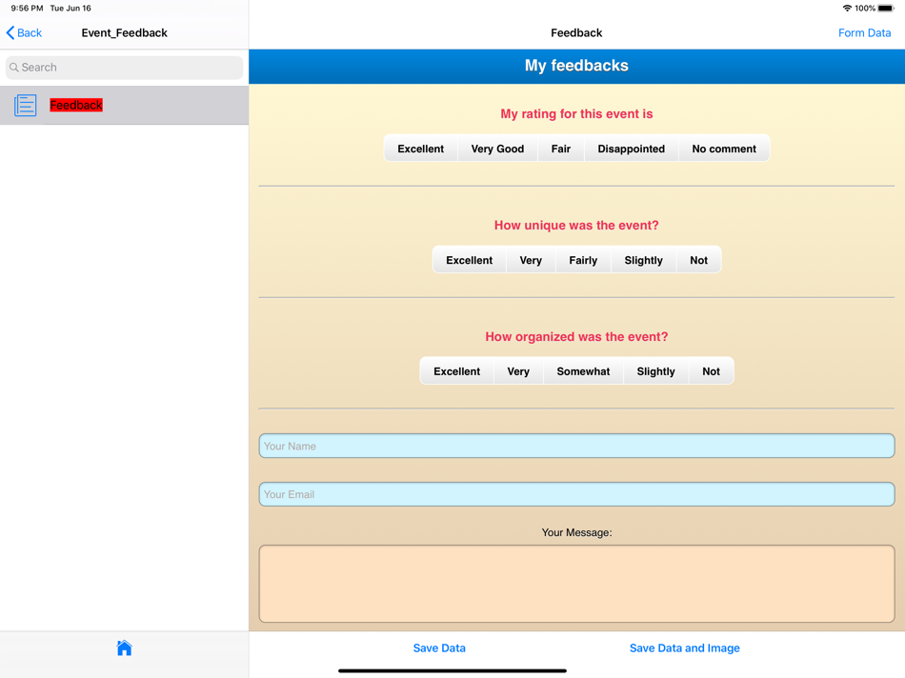Select Excellent for event organization
This screenshot has height=678, width=905.
coord(457,371)
